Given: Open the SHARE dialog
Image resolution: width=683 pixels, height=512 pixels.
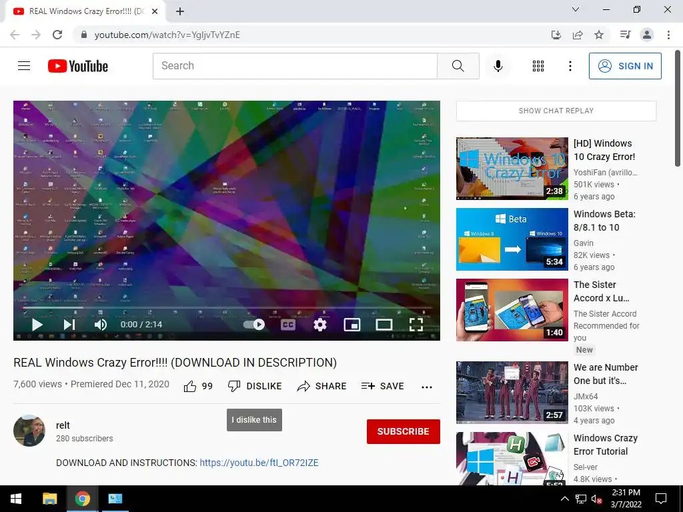Looking at the screenshot, I should coord(321,386).
